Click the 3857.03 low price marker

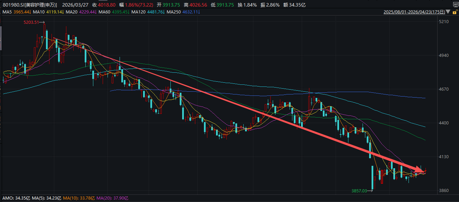(359, 190)
